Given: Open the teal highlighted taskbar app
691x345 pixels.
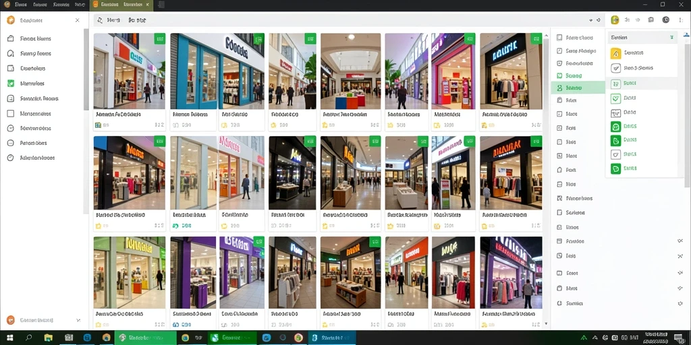Looking at the screenshot, I should click(332, 338).
